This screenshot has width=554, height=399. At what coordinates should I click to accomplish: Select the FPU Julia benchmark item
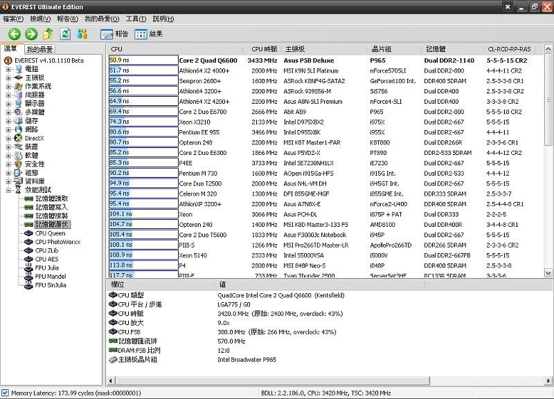48,268
